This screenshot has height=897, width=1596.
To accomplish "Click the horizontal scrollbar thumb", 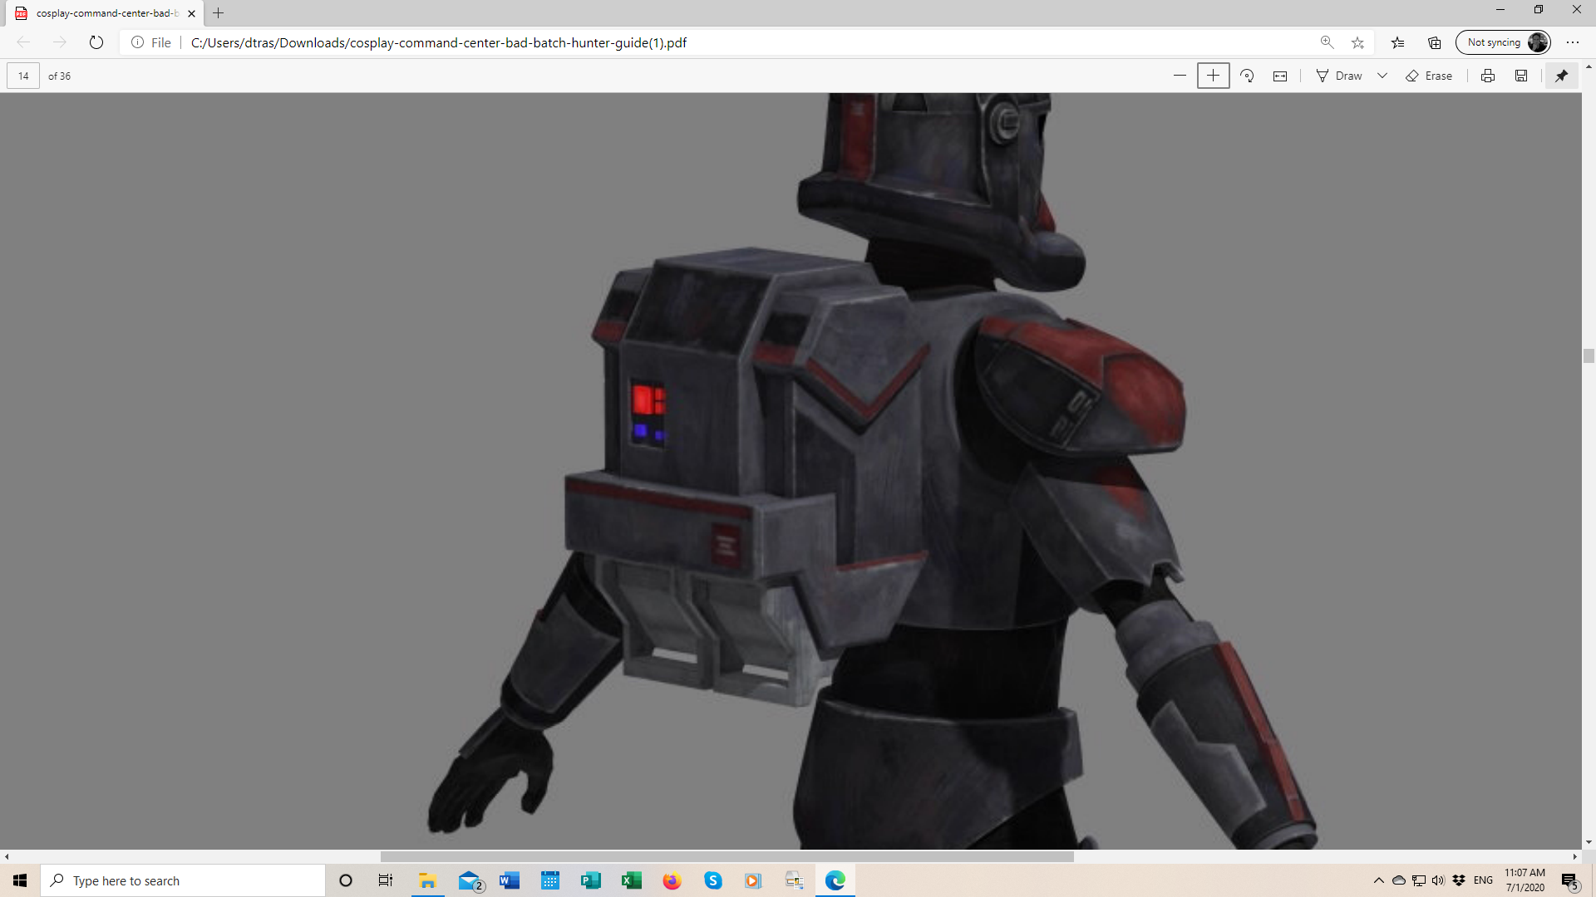I will [727, 856].
